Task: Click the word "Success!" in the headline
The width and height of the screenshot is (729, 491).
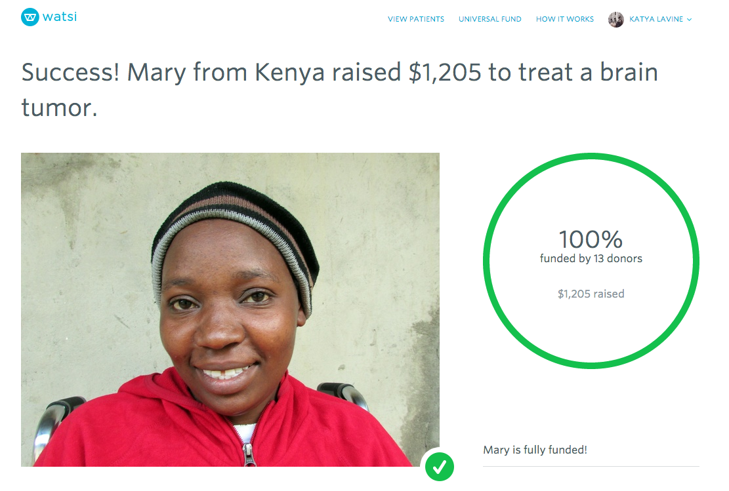Action: (x=70, y=73)
